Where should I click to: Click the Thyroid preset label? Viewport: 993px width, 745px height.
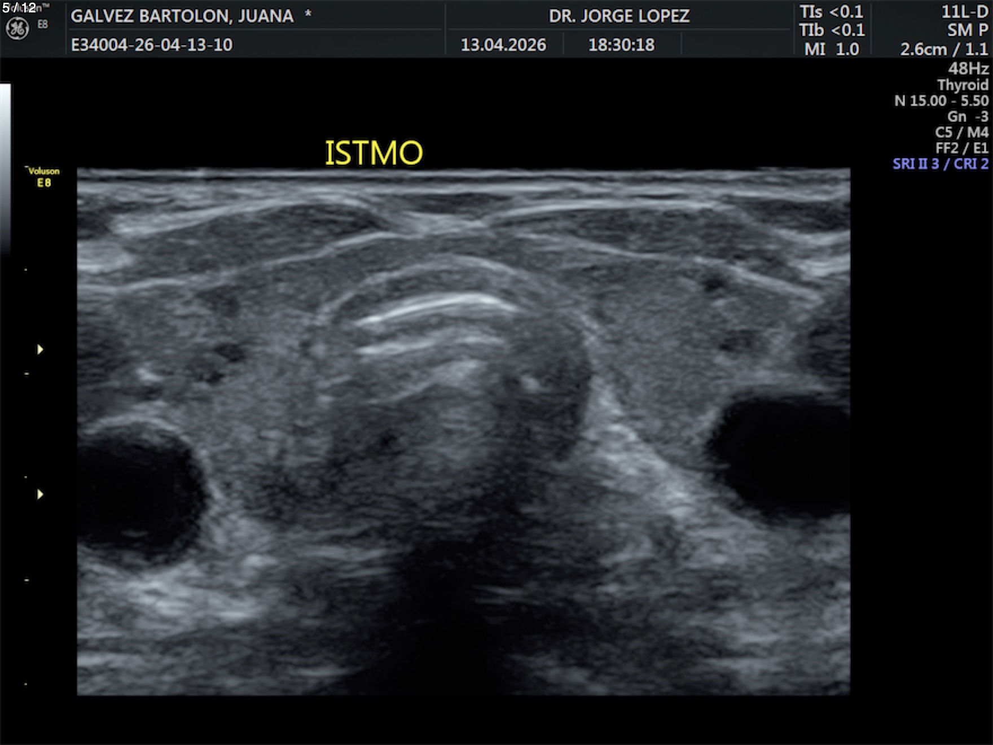pos(963,85)
